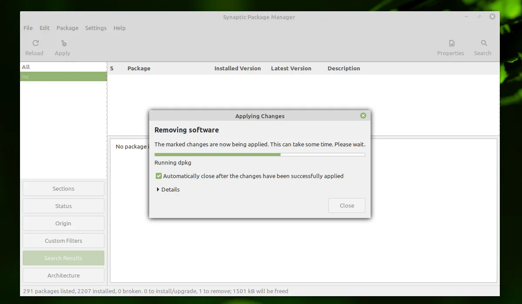This screenshot has height=304, width=522.
Task: Sort by Installed Version column header
Action: pos(238,68)
